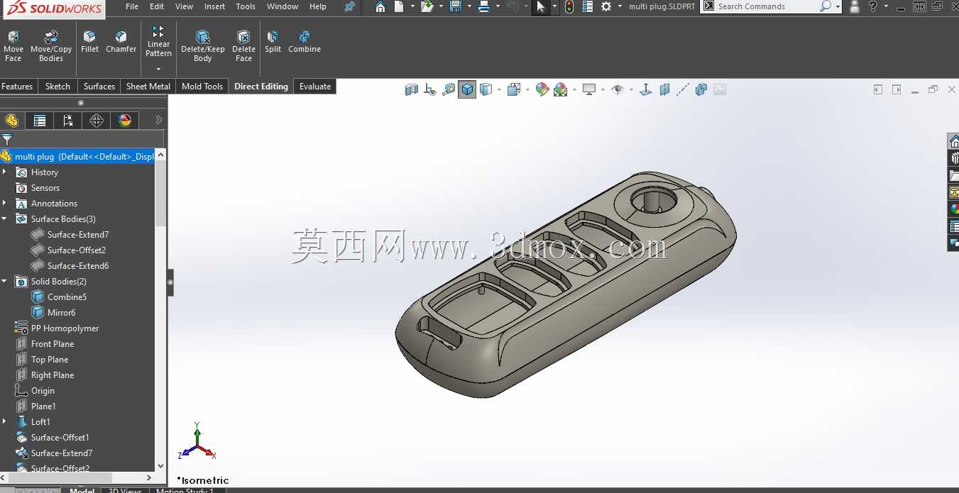This screenshot has height=493, width=959.
Task: Switch to the Surfaces tab
Action: pyautogui.click(x=99, y=87)
